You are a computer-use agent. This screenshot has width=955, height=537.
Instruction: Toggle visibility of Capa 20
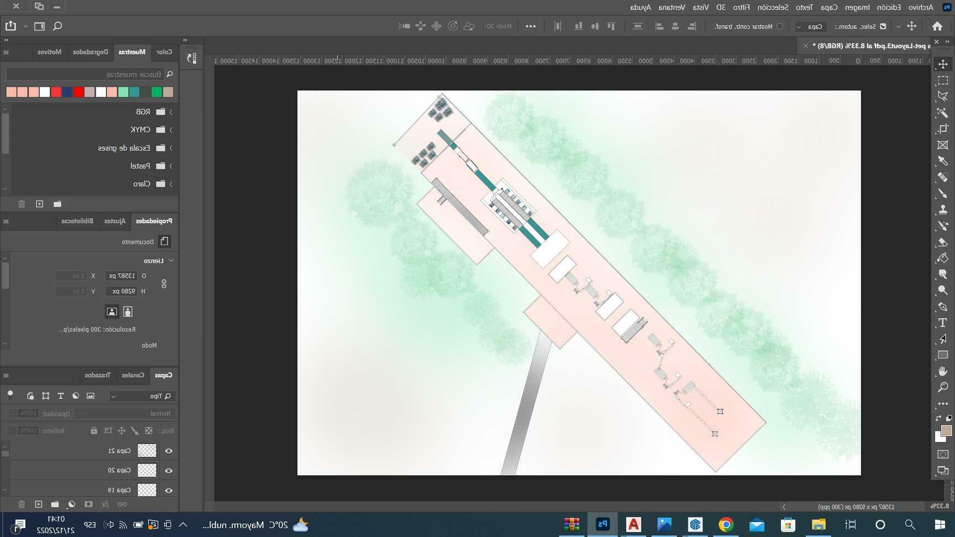click(x=169, y=471)
